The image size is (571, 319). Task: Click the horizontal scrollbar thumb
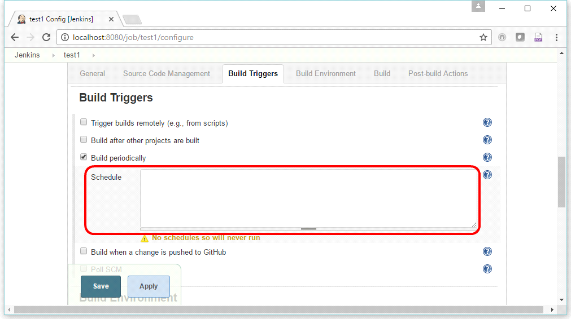pos(278,309)
